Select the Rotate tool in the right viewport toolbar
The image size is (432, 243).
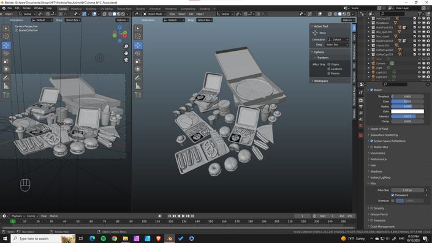[x=138, y=53]
